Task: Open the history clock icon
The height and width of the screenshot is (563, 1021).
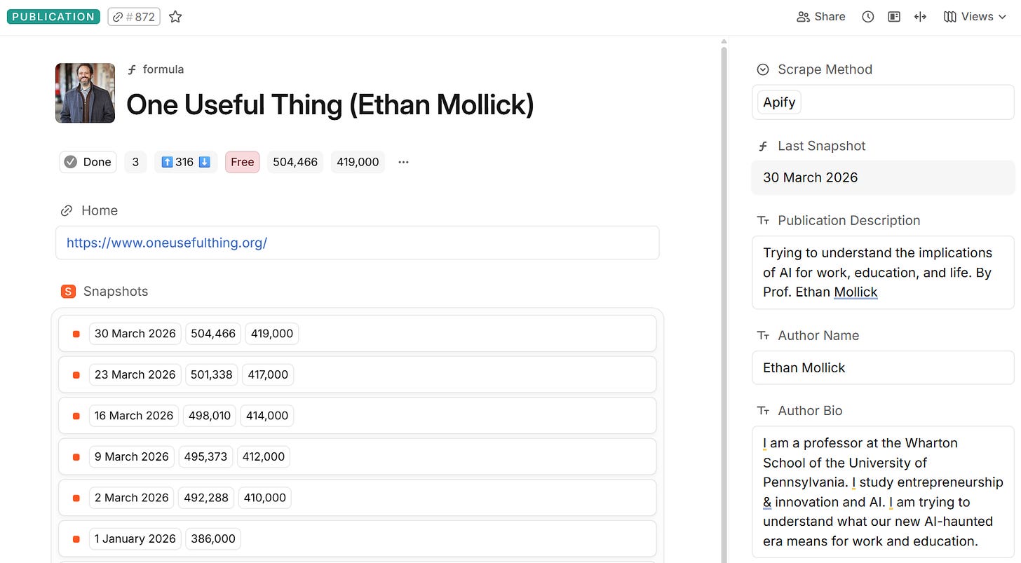Action: pos(867,16)
